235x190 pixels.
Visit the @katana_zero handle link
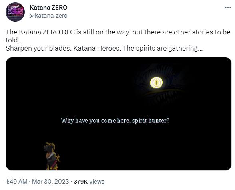click(x=48, y=16)
